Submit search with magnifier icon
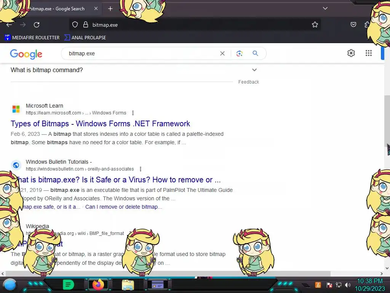Viewport: 390px width, 293px height. (x=255, y=53)
